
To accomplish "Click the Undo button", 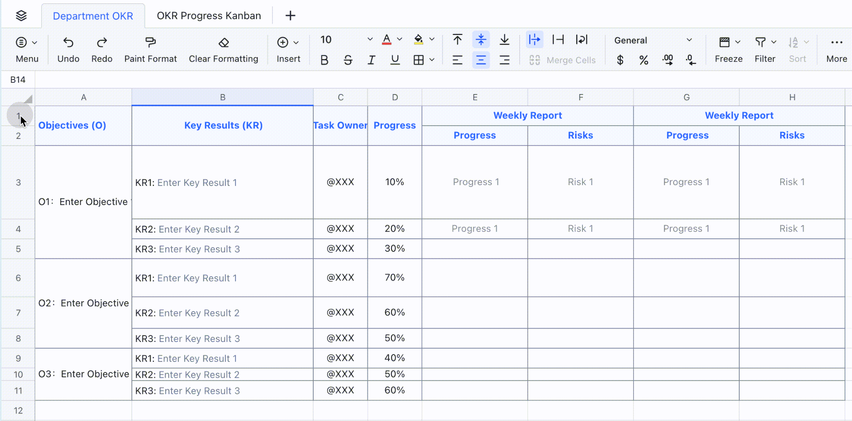I will click(x=68, y=50).
